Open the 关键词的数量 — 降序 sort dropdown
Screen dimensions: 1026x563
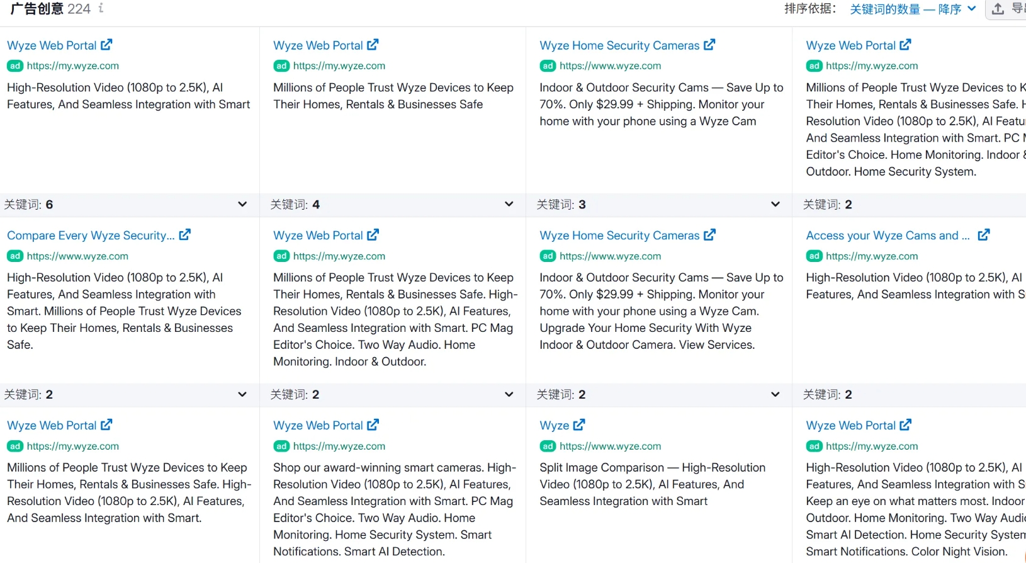(913, 9)
